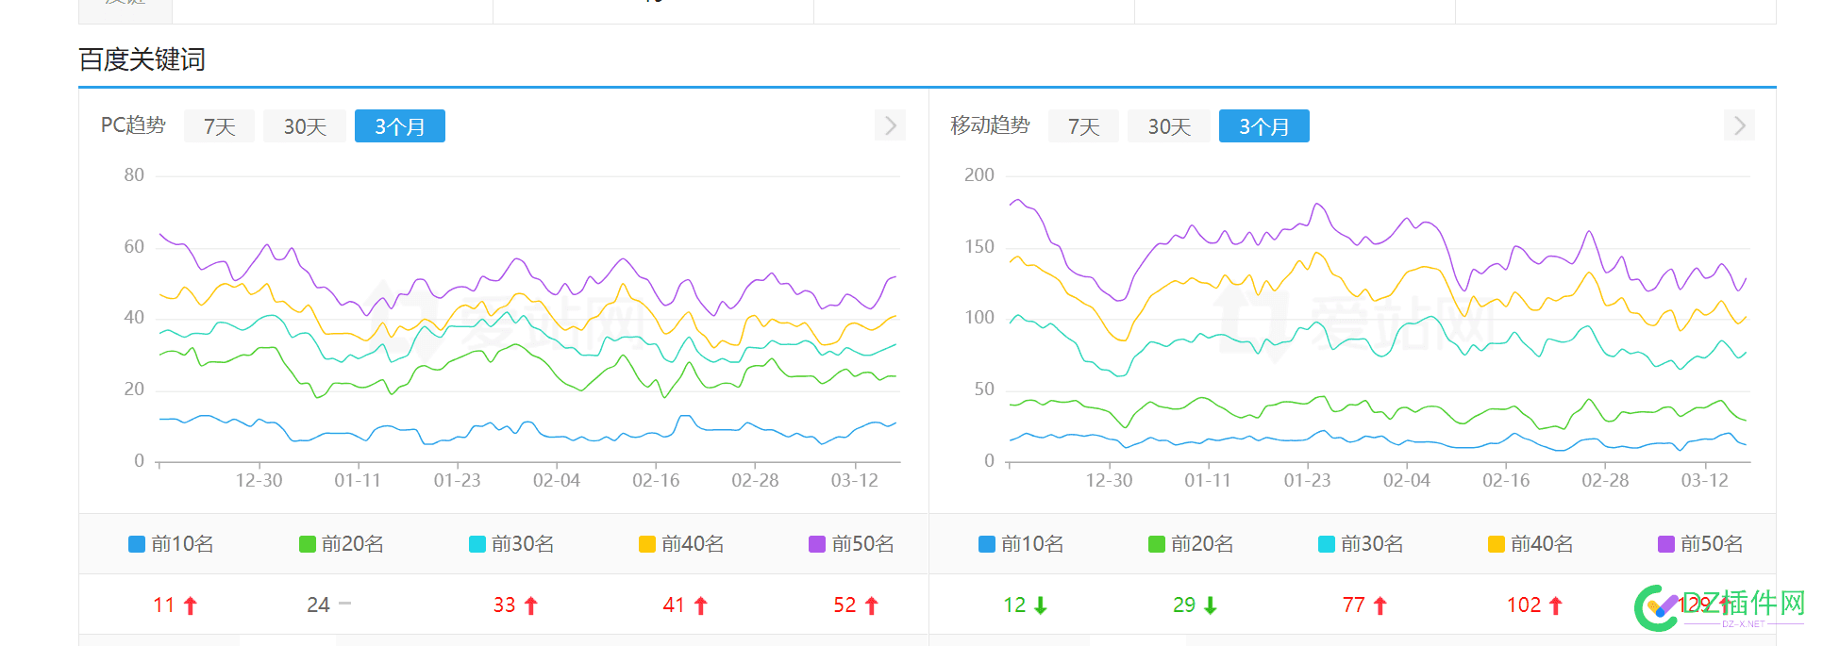Image resolution: width=1823 pixels, height=646 pixels.
Task: Click red up arrow beside mobile value 102
Action: (x=1555, y=605)
